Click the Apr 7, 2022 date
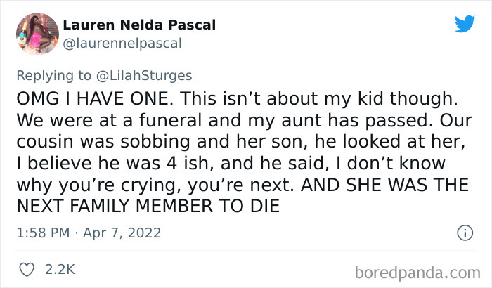Viewport: 492px width, 288px height. pyautogui.click(x=124, y=233)
